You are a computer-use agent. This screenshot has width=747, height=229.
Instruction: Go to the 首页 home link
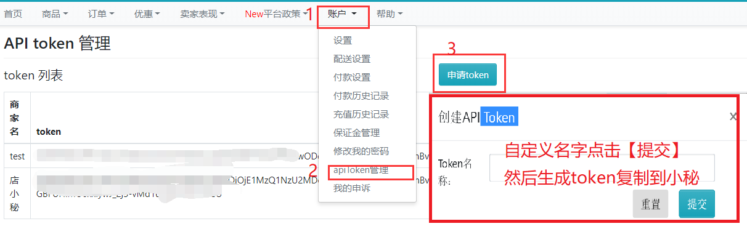click(x=13, y=14)
